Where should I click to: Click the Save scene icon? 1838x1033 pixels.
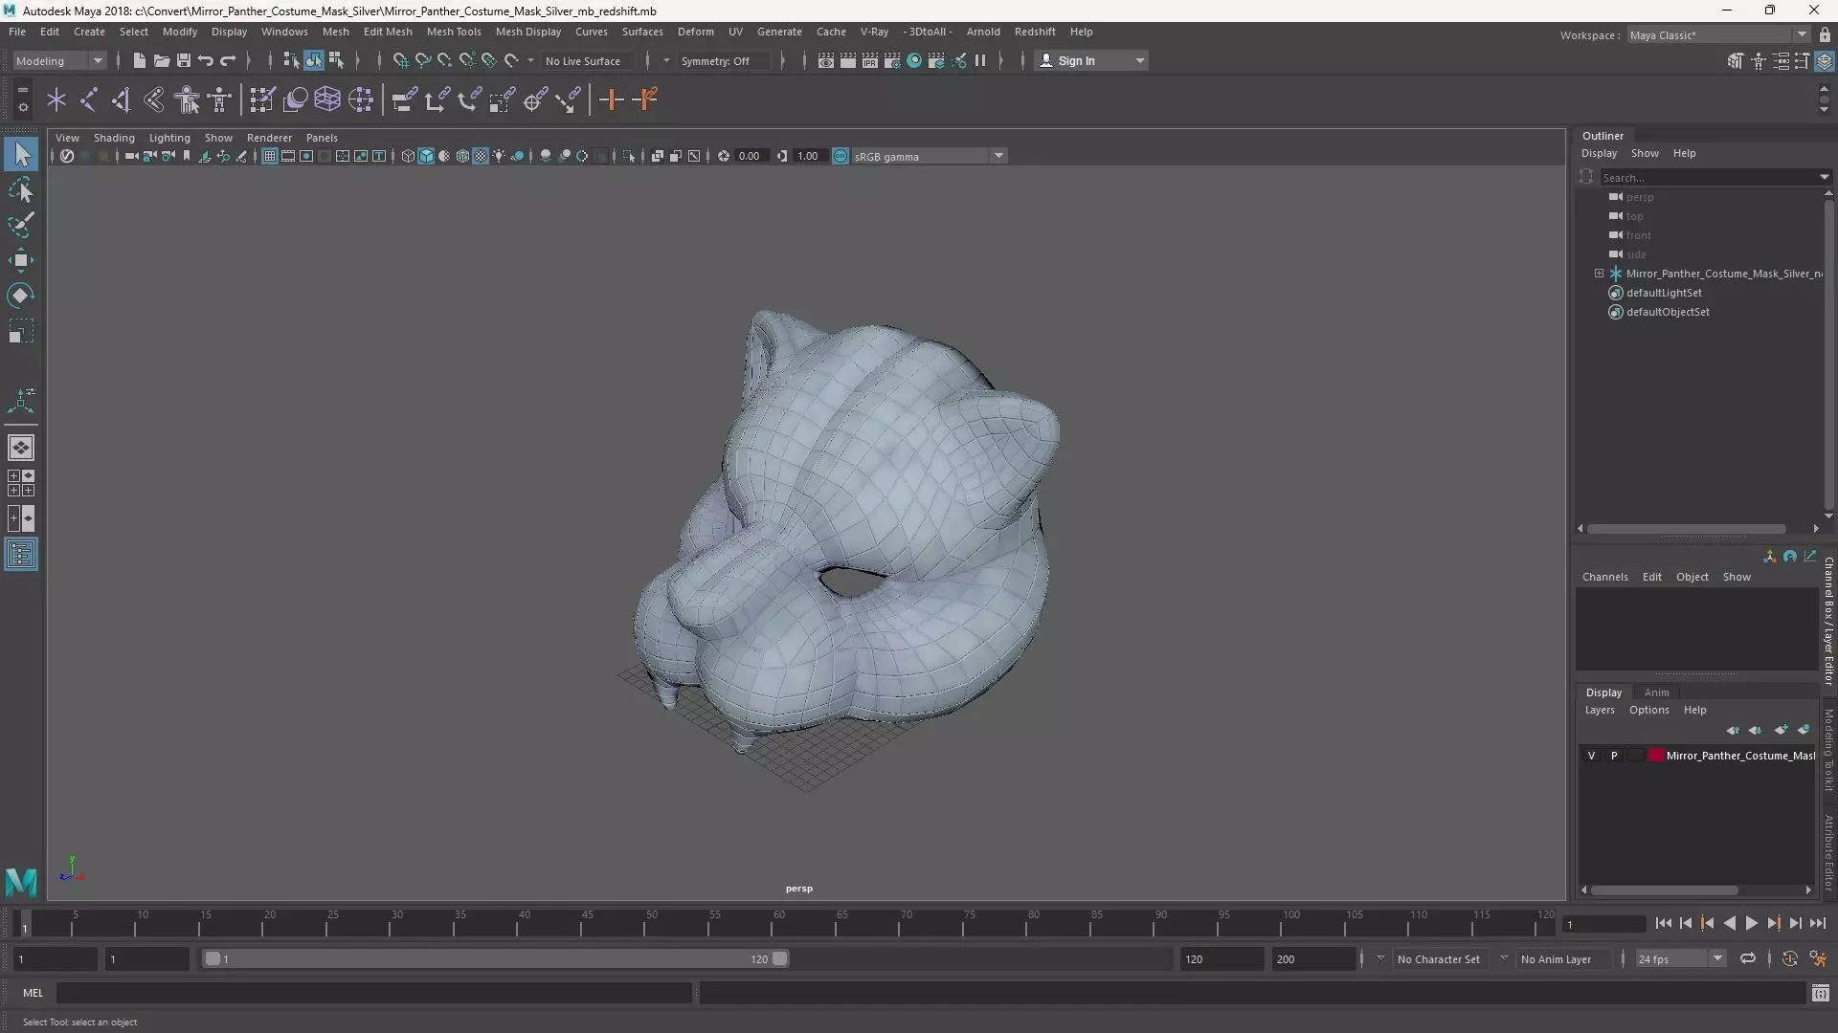[184, 60]
